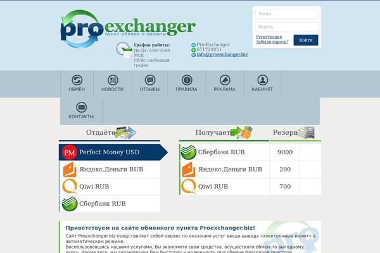Open the ОТЗЫВЫ reviews icon
This screenshot has width=380, height=253.
(x=149, y=80)
